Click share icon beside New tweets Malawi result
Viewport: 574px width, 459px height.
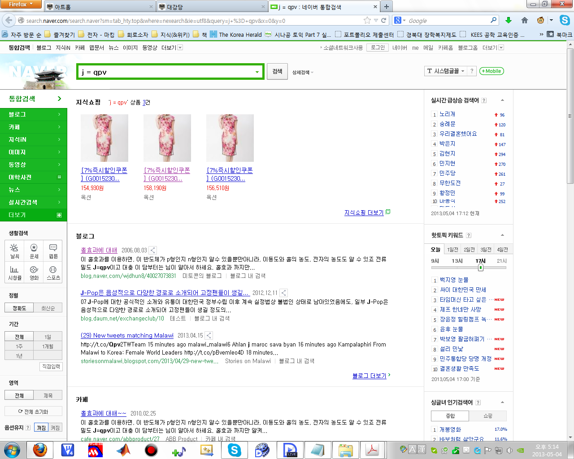209,335
